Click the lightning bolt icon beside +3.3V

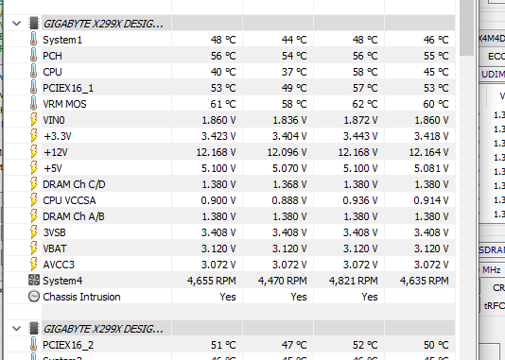coord(33,136)
